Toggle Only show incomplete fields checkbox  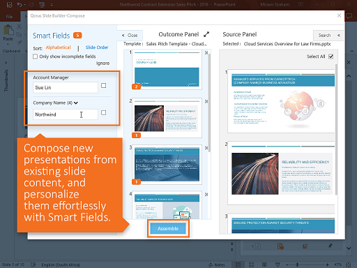point(36,57)
